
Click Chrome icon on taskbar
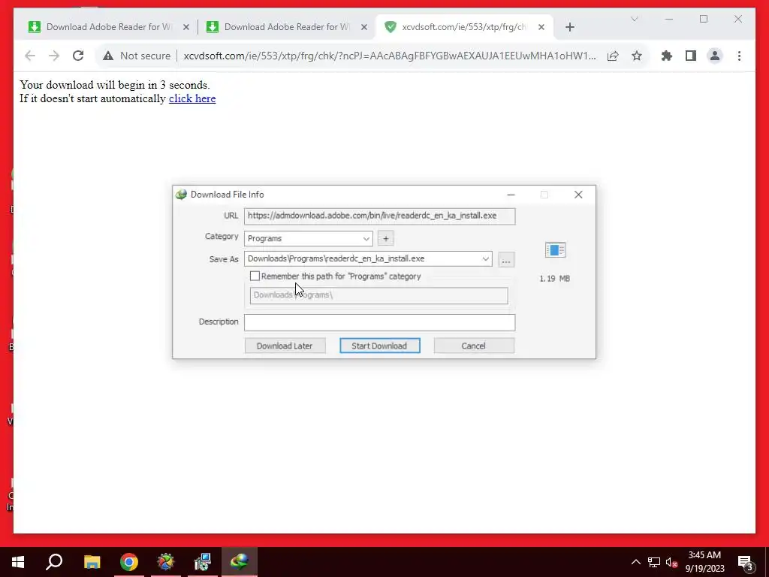[x=129, y=562]
